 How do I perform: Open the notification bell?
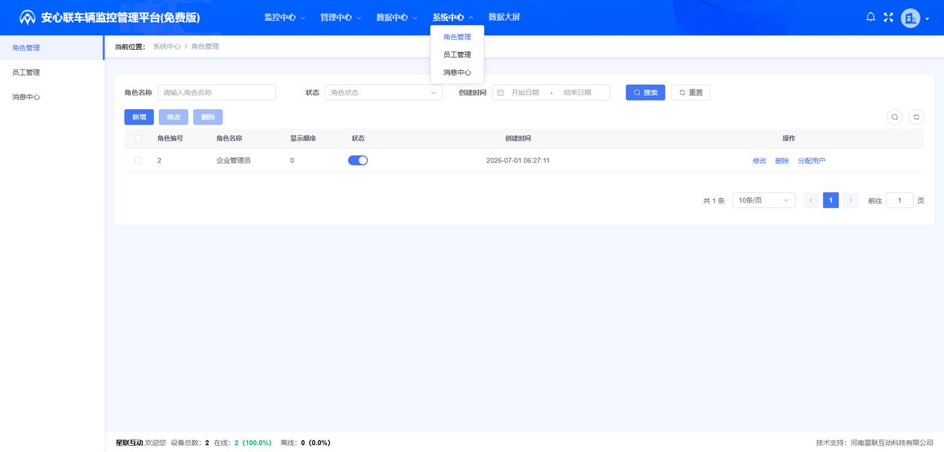click(871, 18)
